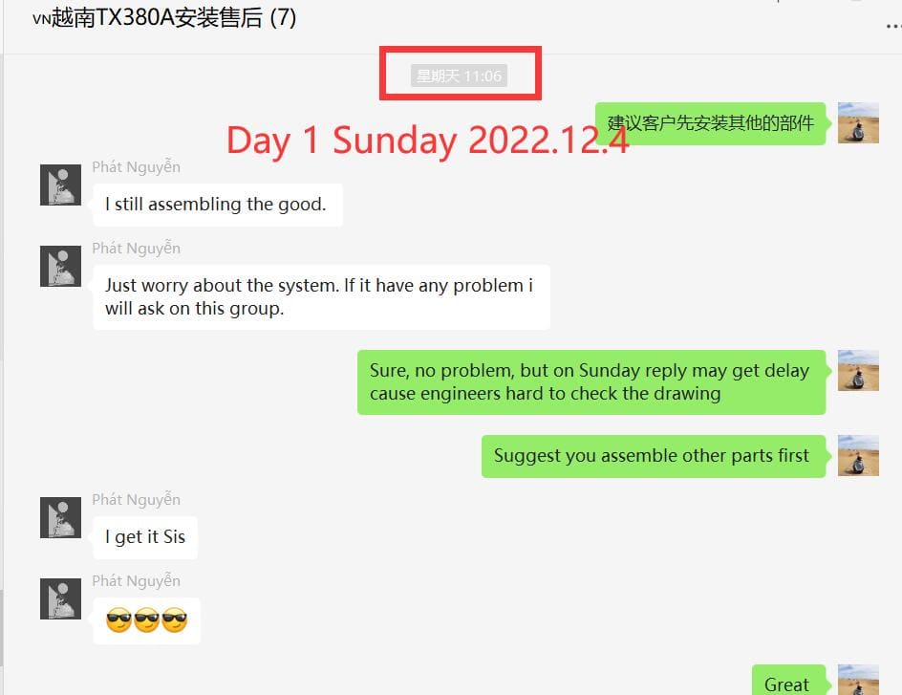
Task: Click Phát Nguyễn avatar beside sunglasses emoji message
Action: coord(60,598)
